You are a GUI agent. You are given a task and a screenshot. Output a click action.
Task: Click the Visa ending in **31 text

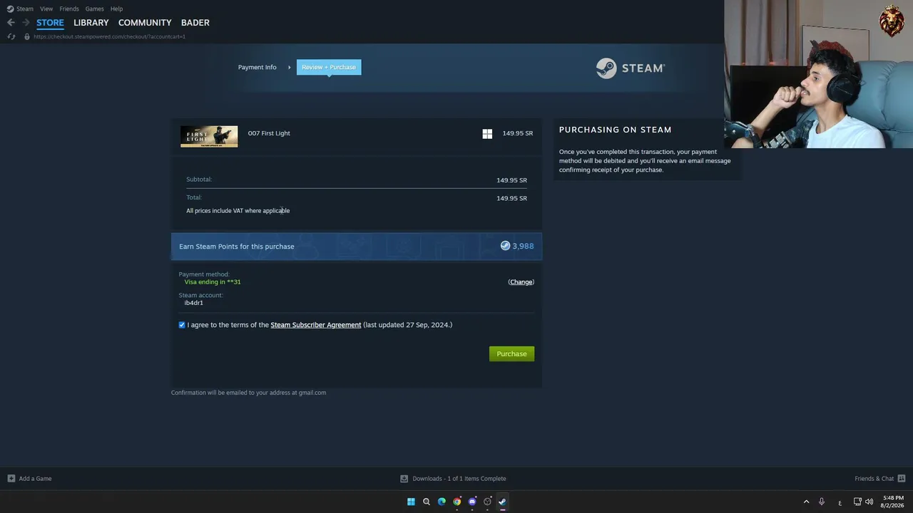pos(213,282)
